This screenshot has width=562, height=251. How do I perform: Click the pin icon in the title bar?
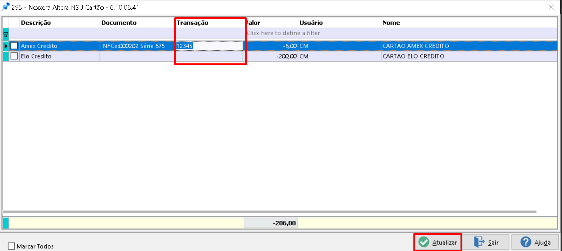pos(5,7)
